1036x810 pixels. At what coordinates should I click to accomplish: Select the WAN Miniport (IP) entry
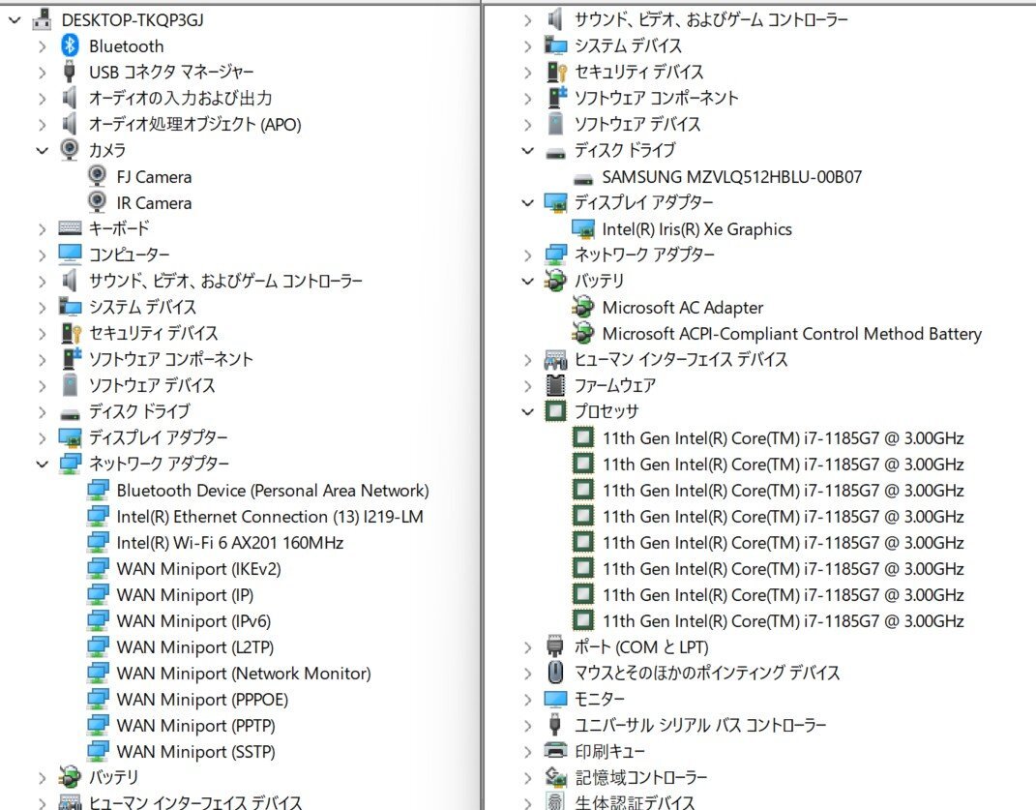tap(185, 594)
